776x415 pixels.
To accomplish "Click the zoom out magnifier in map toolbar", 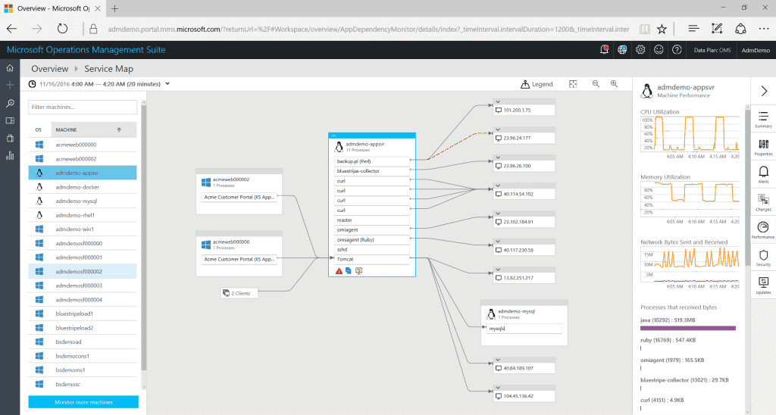I will (596, 84).
